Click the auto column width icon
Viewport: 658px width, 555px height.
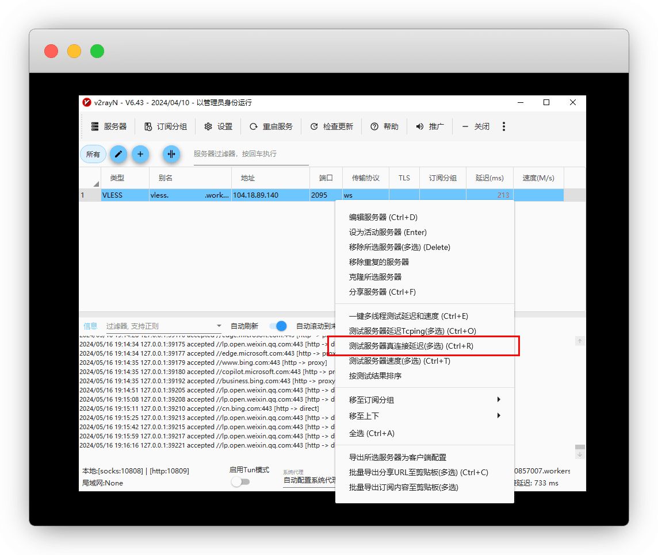pos(171,154)
